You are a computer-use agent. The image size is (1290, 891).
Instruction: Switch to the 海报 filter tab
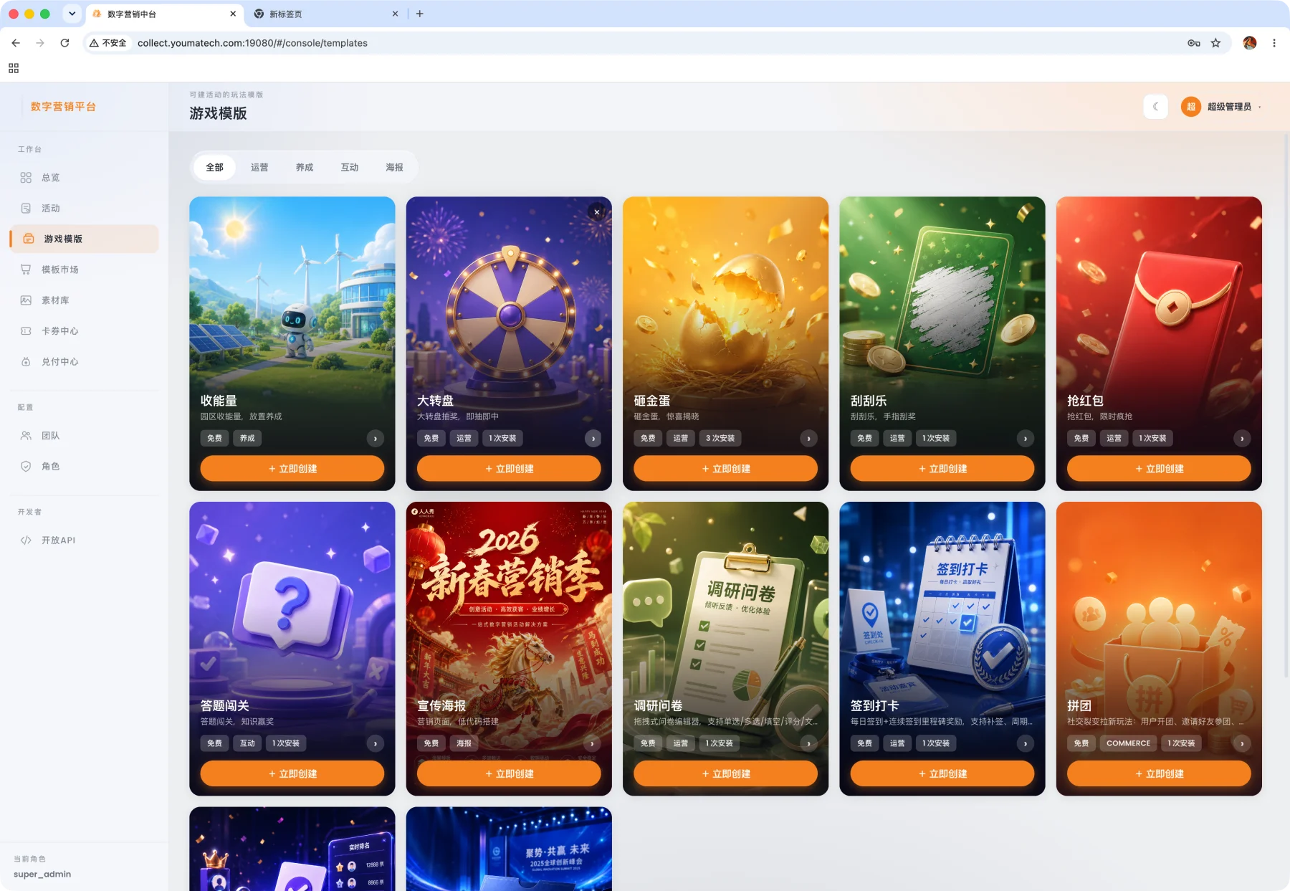coord(394,167)
